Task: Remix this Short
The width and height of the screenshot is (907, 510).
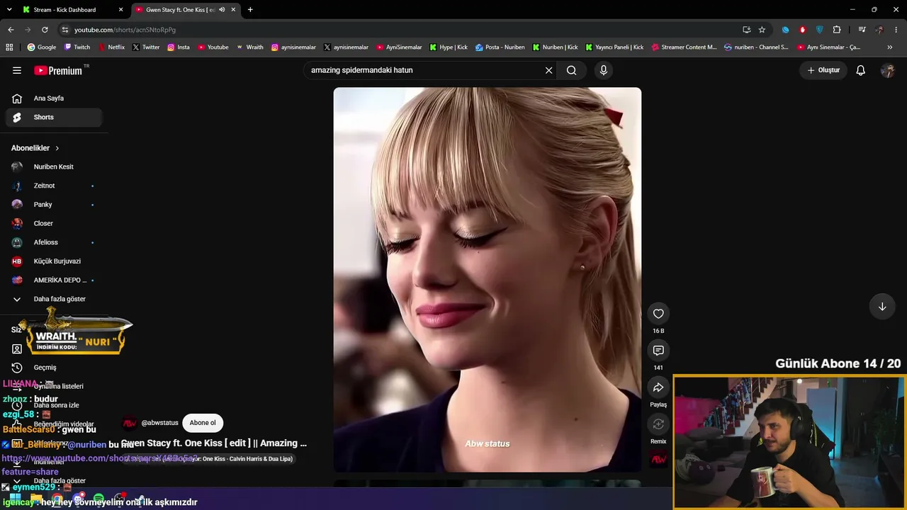Action: pos(658,424)
